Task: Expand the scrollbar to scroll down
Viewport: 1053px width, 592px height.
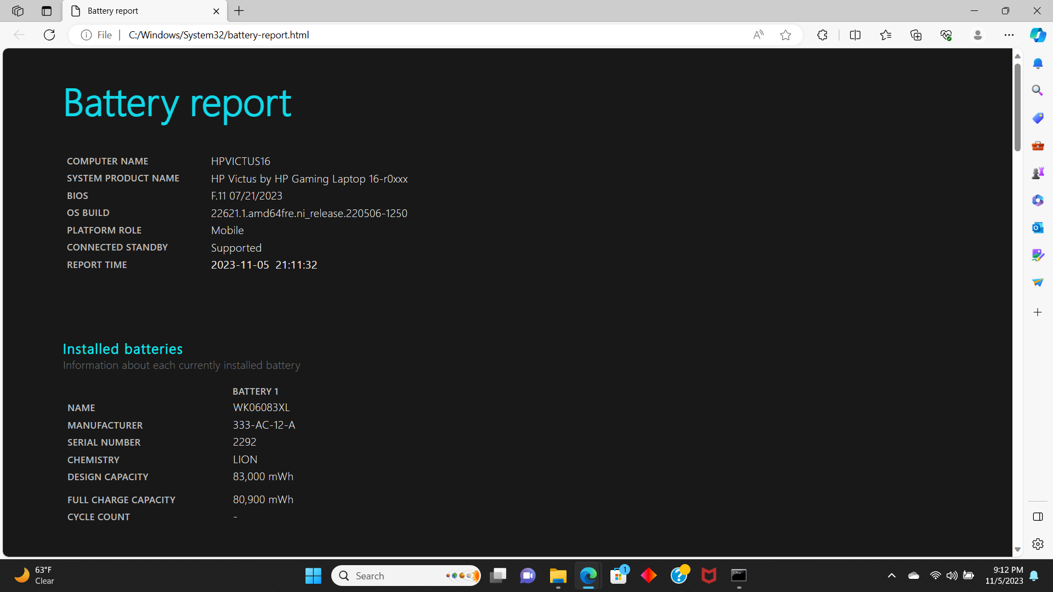Action: (x=1017, y=548)
